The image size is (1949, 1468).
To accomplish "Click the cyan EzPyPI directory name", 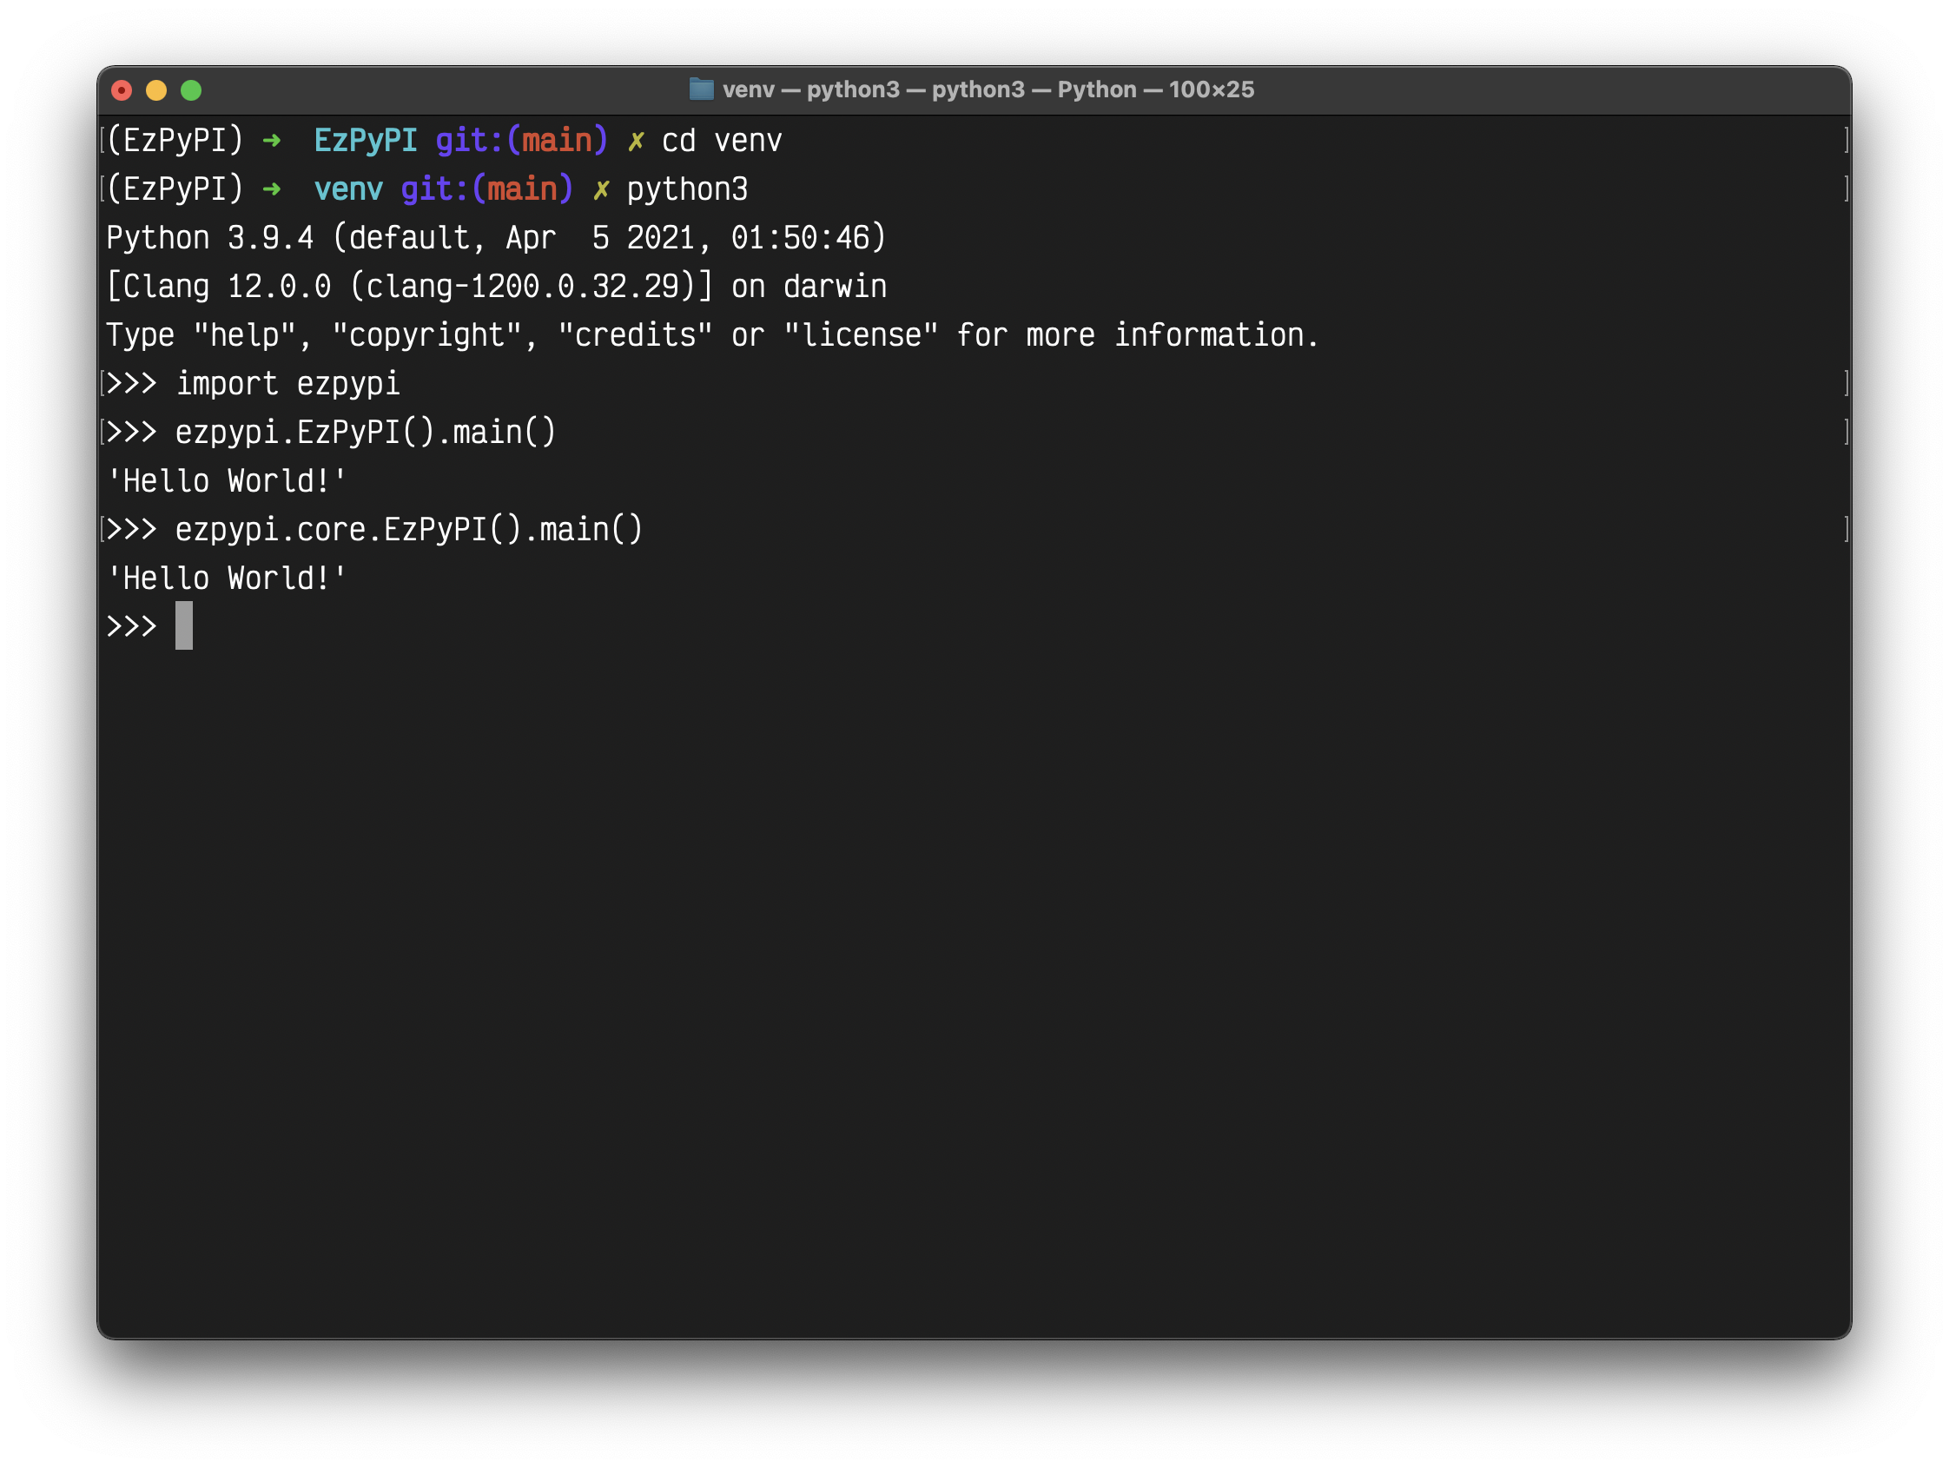I will point(365,141).
